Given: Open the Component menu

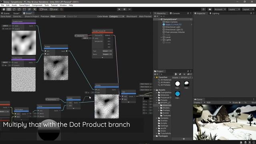Looking at the screenshot, I should click(37, 5).
